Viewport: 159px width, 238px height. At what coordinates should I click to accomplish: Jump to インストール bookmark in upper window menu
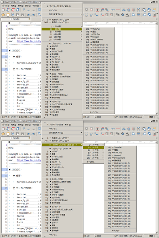(62, 57)
